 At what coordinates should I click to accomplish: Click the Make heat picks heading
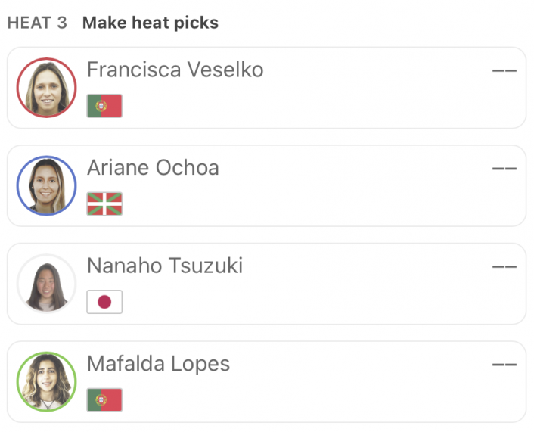coord(151,23)
